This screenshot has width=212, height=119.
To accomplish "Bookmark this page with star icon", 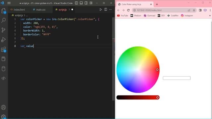I will 194,10.
